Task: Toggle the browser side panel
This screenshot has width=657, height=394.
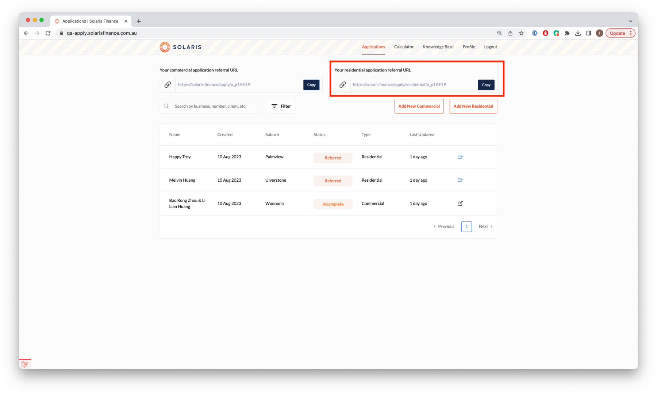Action: (x=588, y=33)
